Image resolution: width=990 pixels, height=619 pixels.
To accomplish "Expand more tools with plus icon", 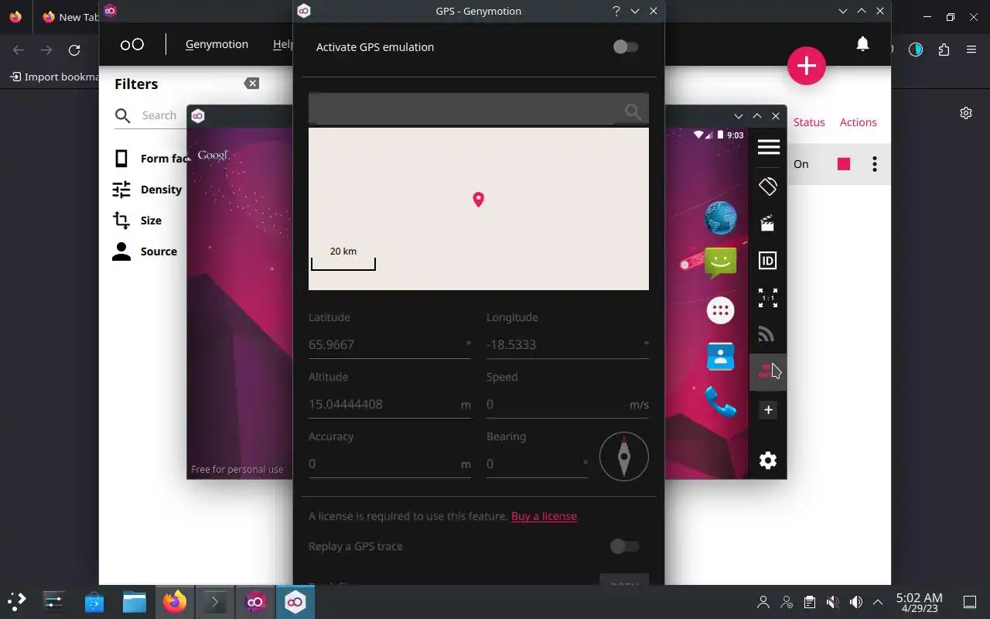I will pos(768,410).
